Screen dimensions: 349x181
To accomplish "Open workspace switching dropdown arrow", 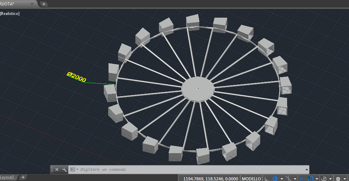I will pyautogui.click(x=345, y=179).
